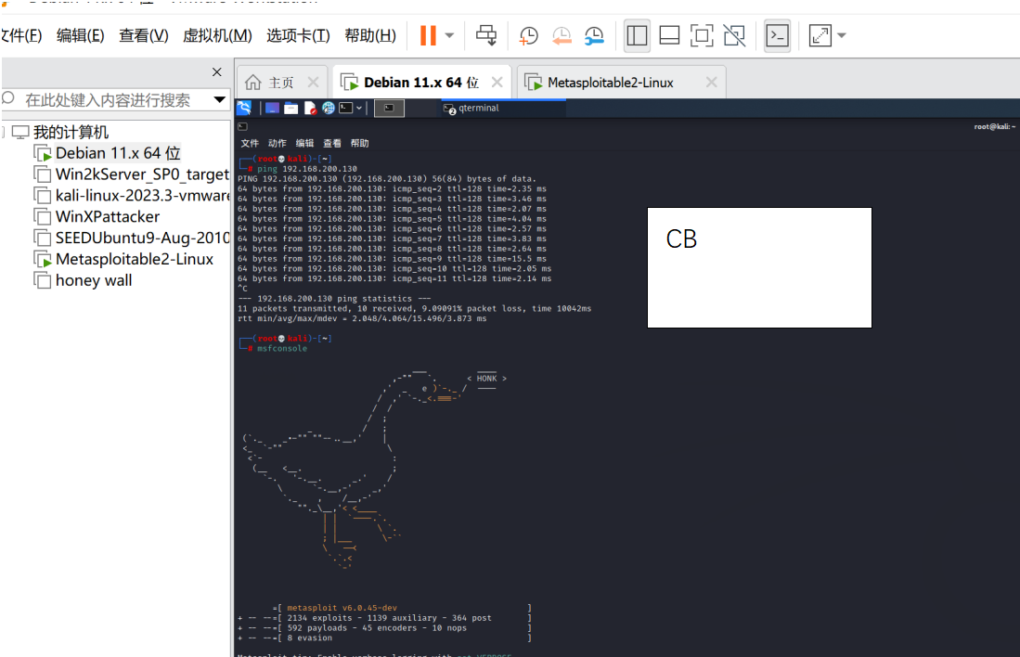
Task: Select 我的计算机 in the library tree
Action: pyautogui.click(x=71, y=132)
